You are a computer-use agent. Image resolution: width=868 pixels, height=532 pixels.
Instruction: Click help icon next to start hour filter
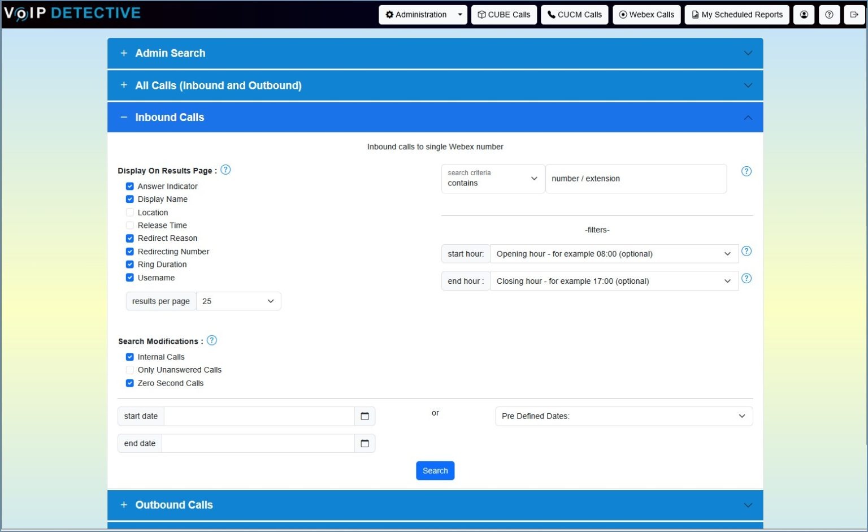click(746, 251)
